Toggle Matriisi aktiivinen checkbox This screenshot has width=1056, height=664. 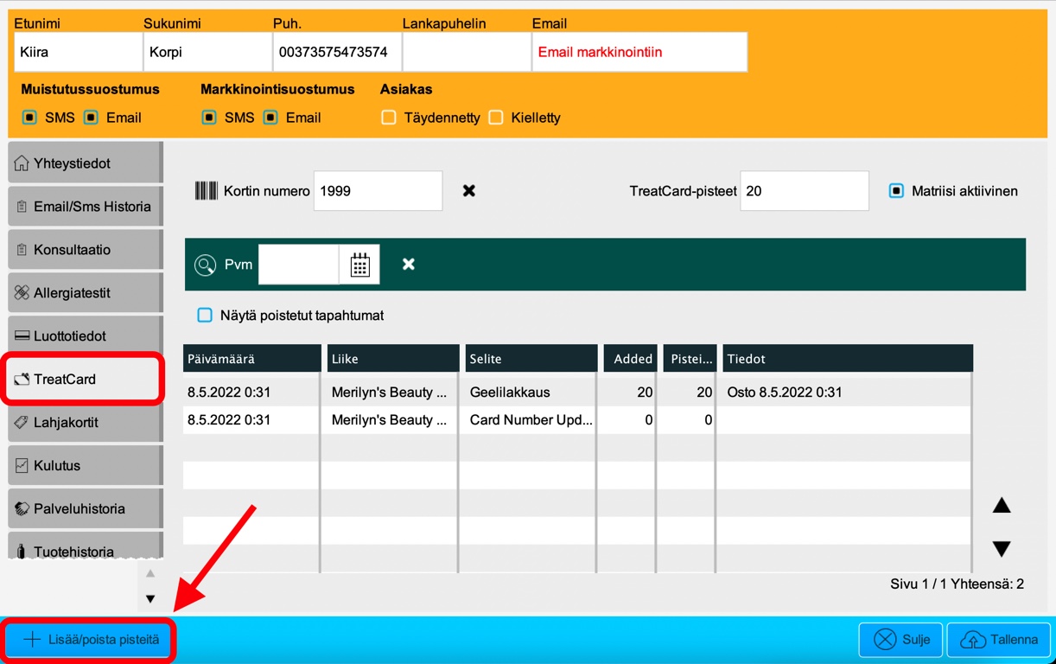pos(896,191)
